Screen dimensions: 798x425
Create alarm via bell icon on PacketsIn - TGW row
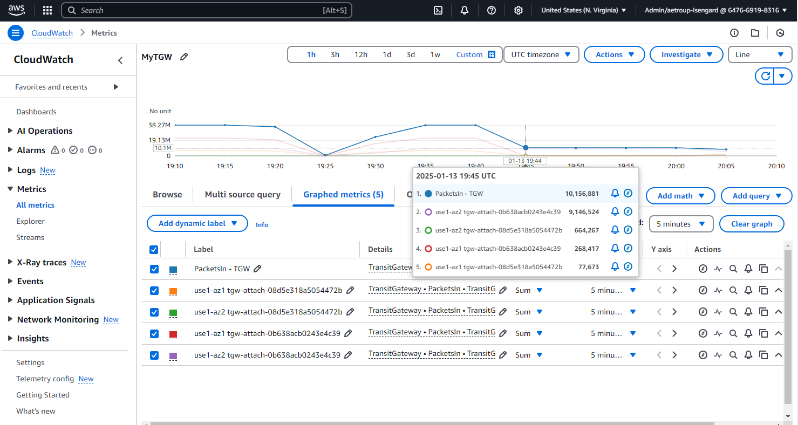click(x=748, y=269)
